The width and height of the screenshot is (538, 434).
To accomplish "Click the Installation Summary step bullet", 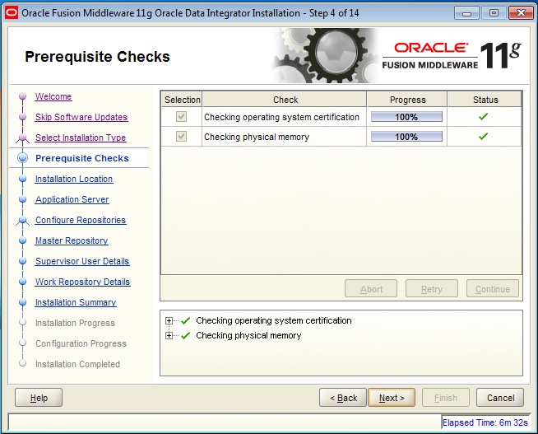I will (23, 302).
